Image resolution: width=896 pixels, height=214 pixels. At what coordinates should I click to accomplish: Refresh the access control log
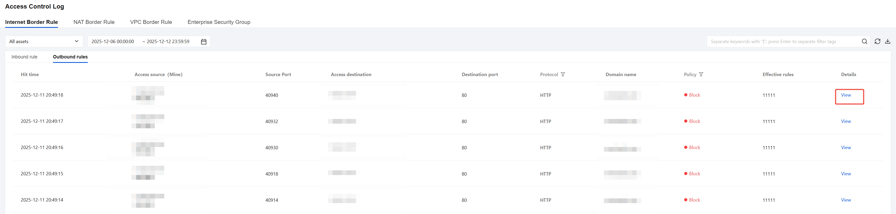[x=878, y=42]
